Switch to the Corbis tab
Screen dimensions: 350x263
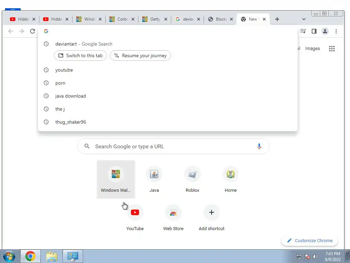click(x=121, y=19)
